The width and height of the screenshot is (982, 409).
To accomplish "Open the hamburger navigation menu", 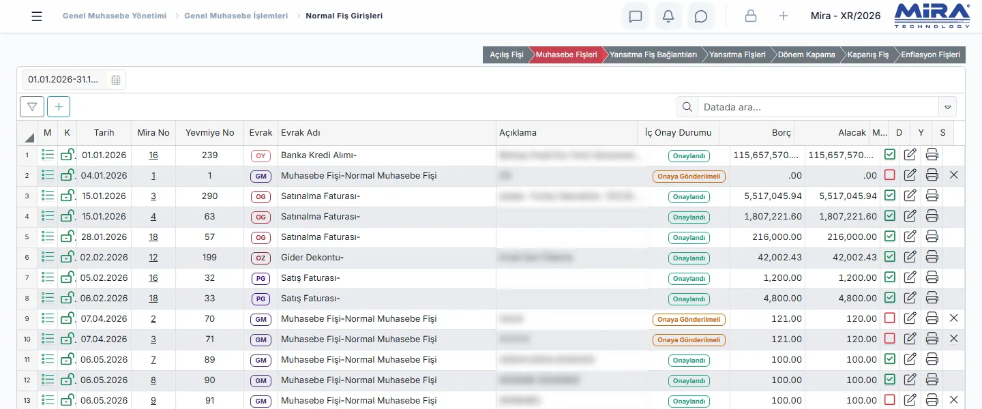I will click(37, 16).
